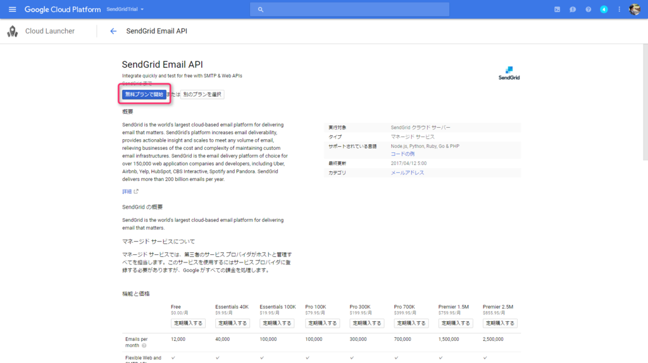Screen dimensions: 648x363
Task: Subscribe to the Essentials 40K plan
Action: click(232, 323)
